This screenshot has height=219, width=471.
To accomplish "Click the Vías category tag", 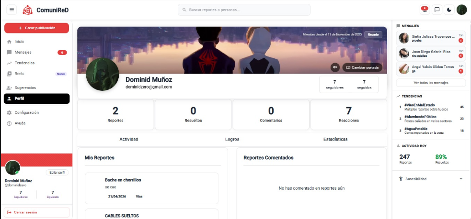I will tap(139, 197).
